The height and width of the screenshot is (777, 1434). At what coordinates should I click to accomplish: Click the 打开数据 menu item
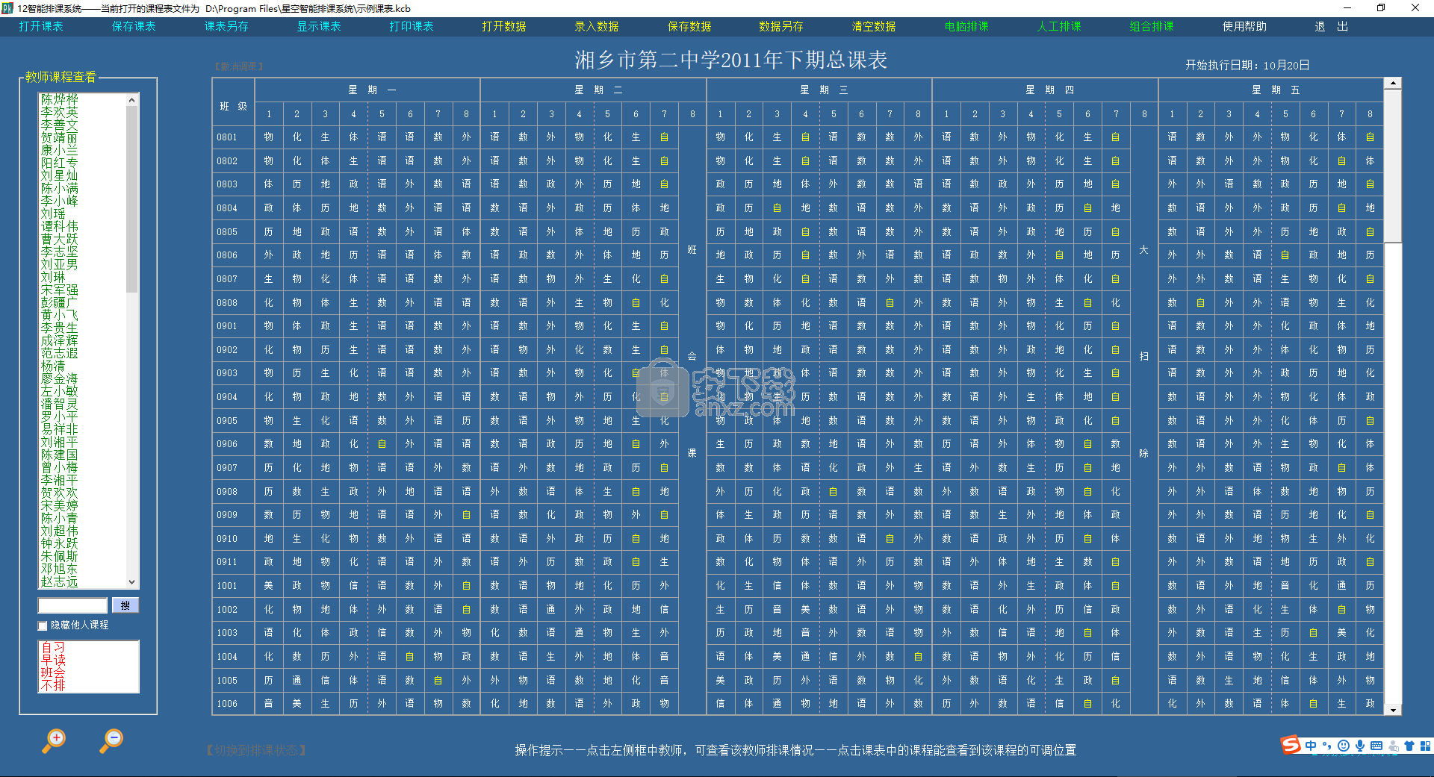coord(504,26)
